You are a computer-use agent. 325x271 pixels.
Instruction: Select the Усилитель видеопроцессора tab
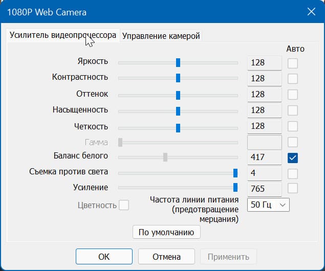pos(63,35)
